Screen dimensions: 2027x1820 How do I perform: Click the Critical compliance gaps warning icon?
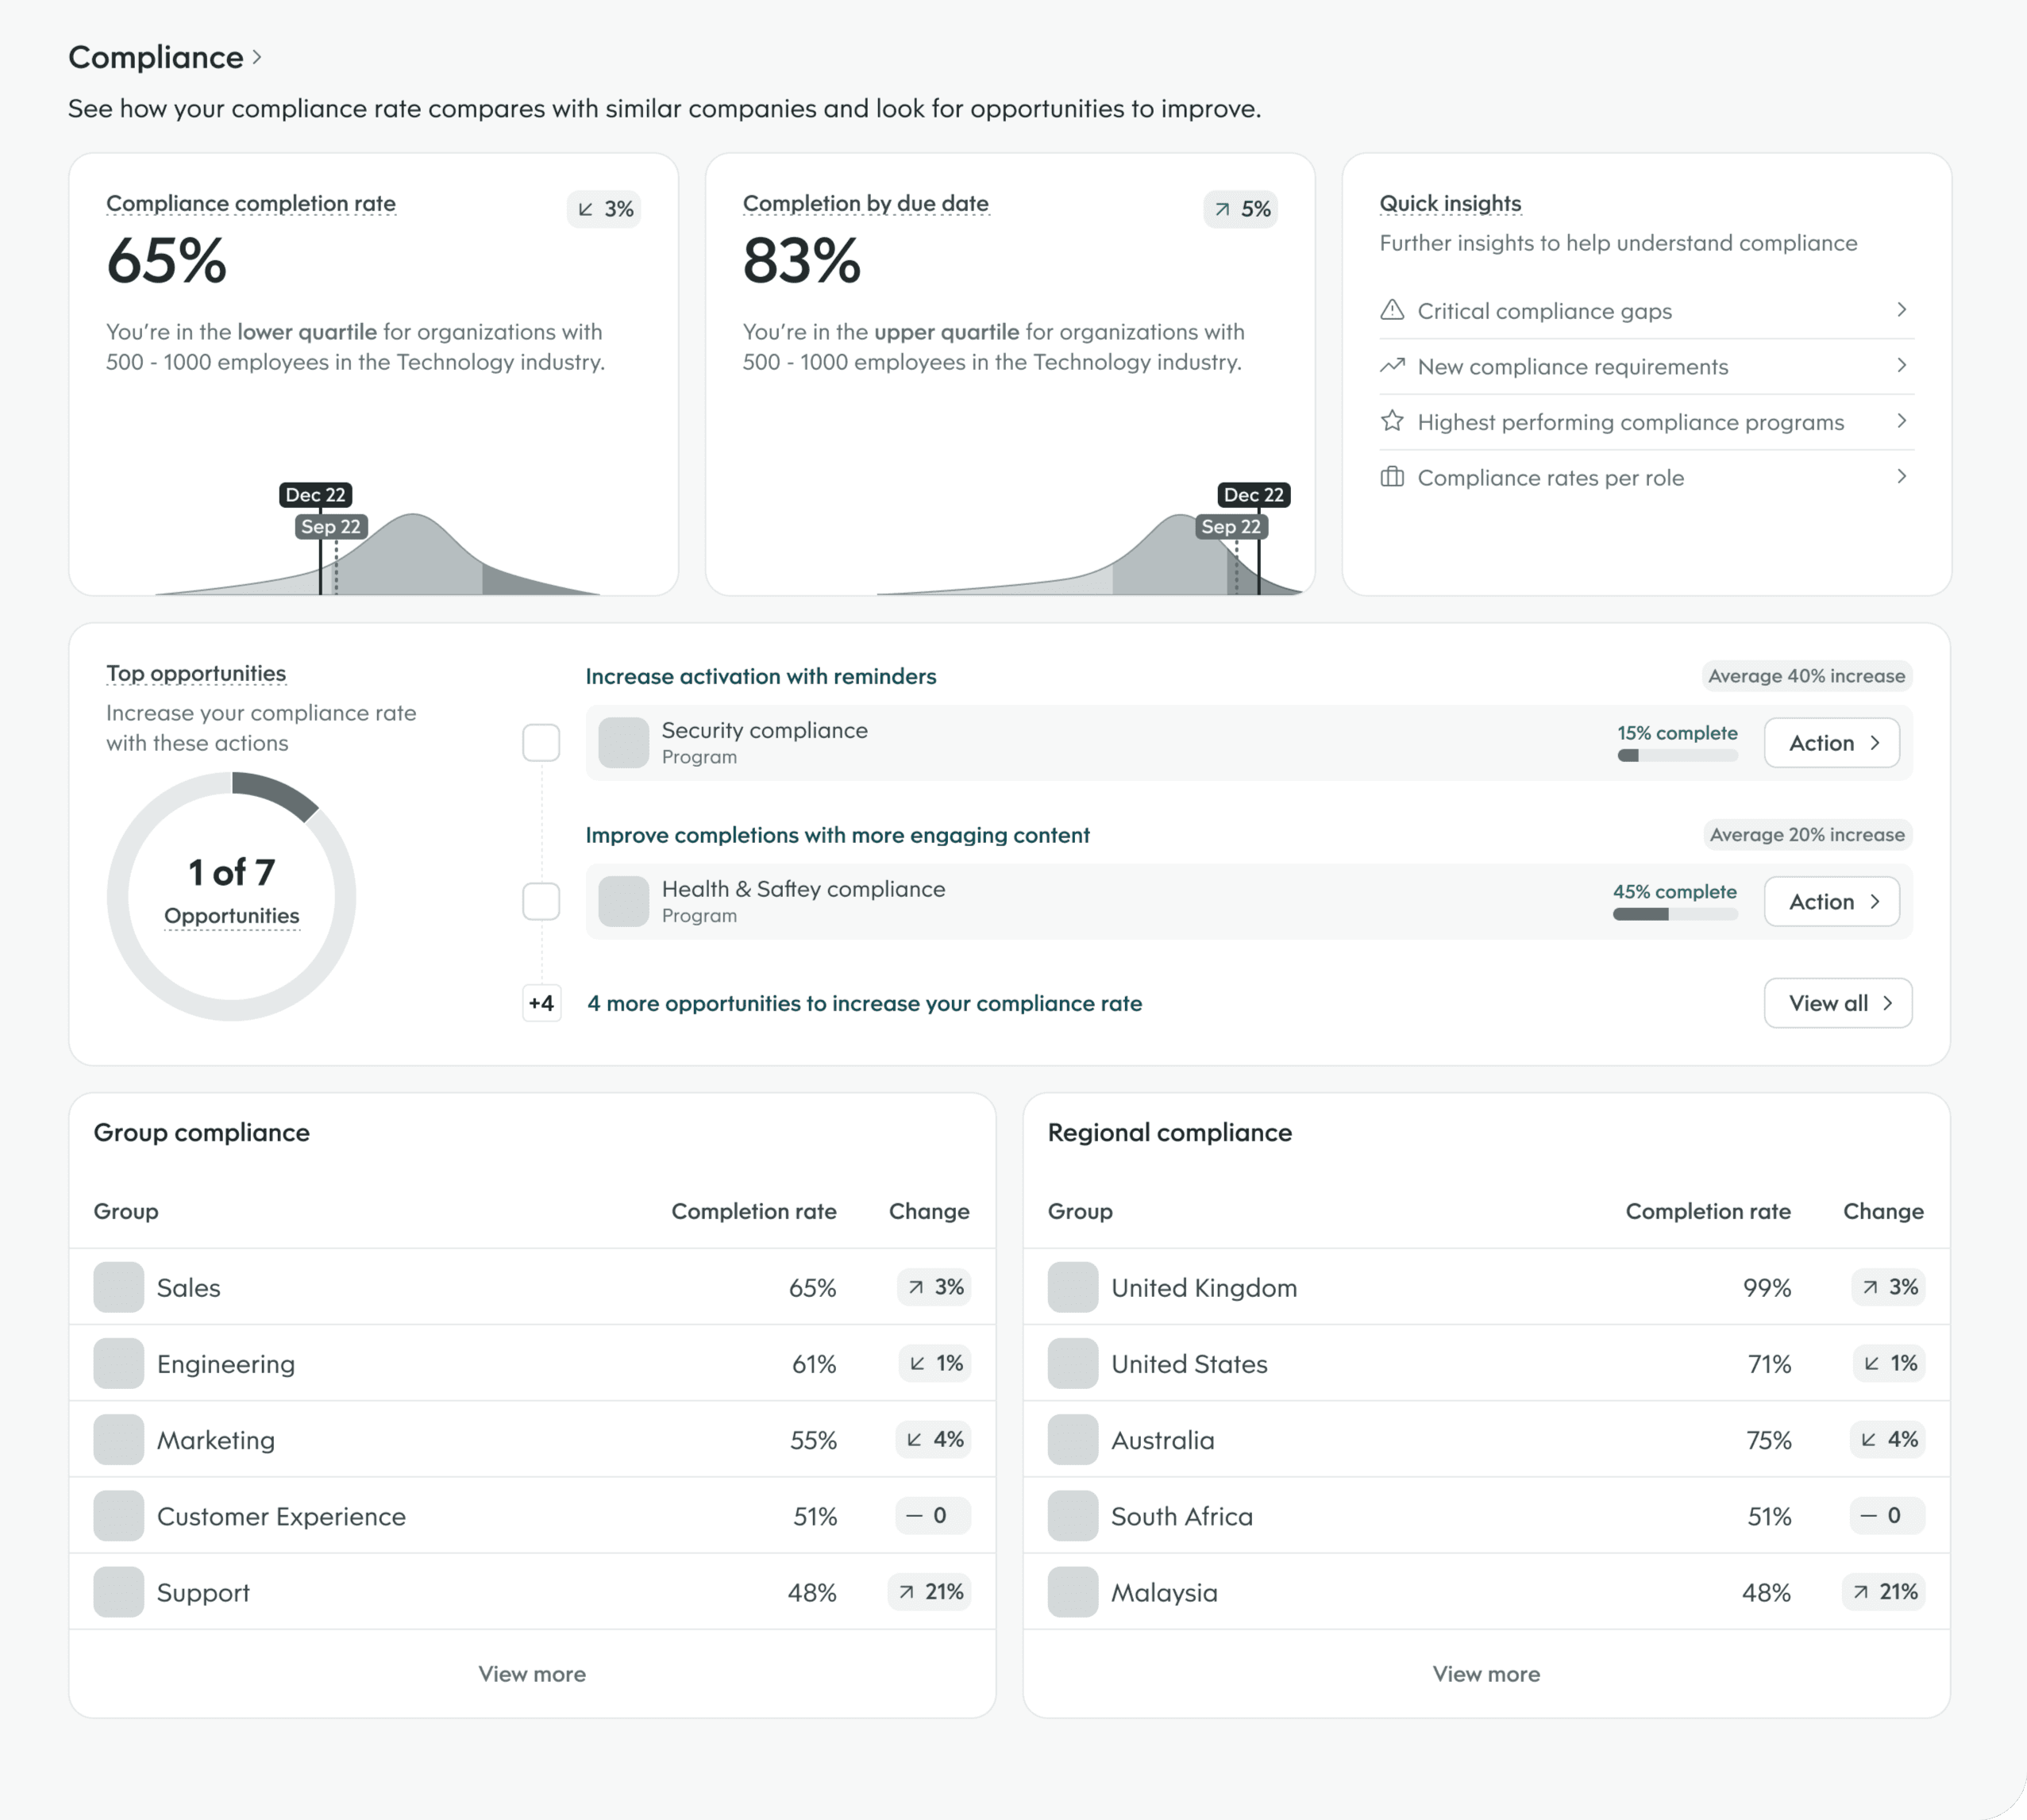(1393, 311)
